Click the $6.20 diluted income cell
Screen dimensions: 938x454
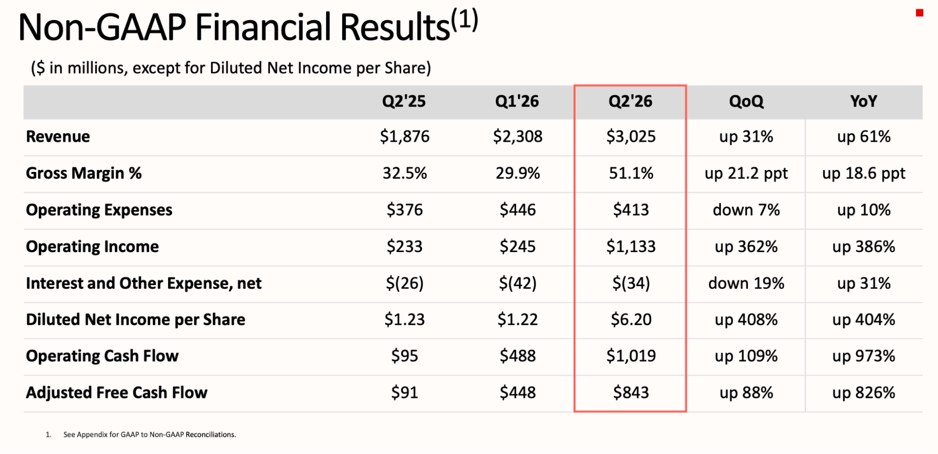[x=631, y=320]
